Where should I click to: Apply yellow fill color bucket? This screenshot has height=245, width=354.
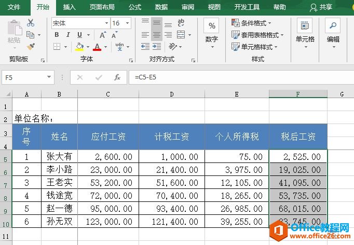pos(79,47)
